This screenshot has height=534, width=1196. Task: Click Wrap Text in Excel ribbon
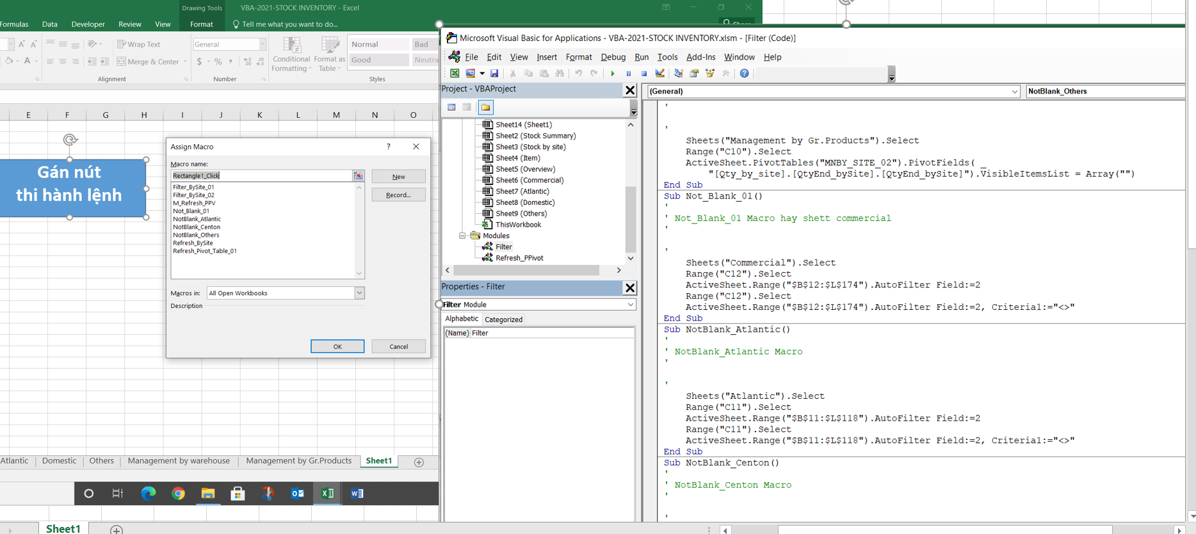pos(139,44)
